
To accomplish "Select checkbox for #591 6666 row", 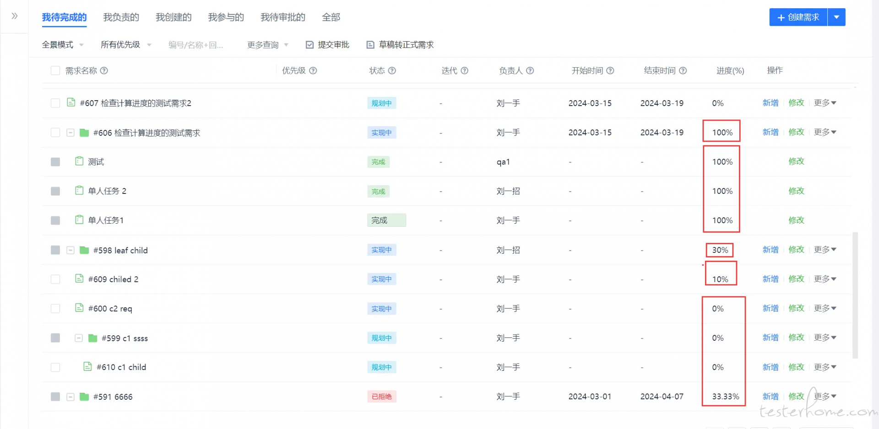I will [55, 397].
